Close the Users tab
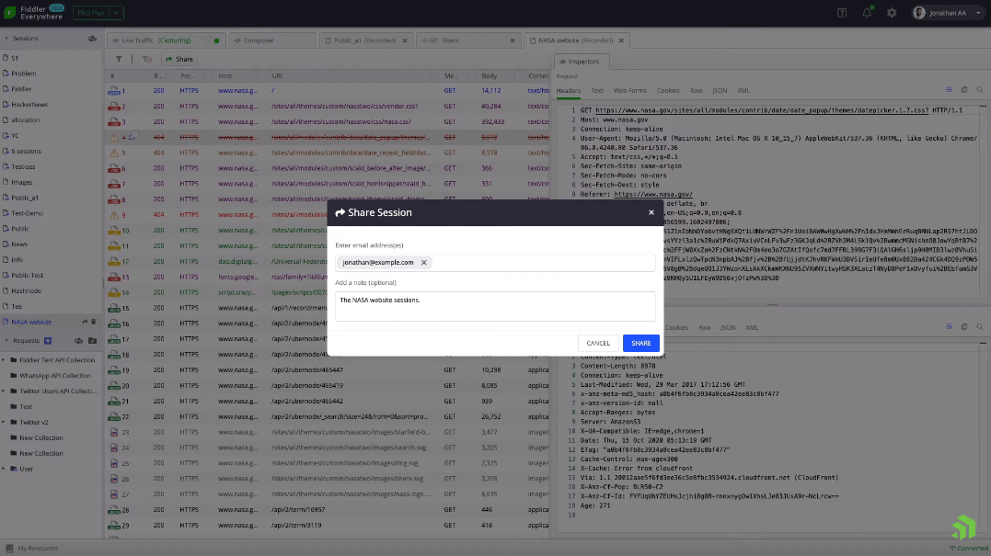 pos(513,40)
